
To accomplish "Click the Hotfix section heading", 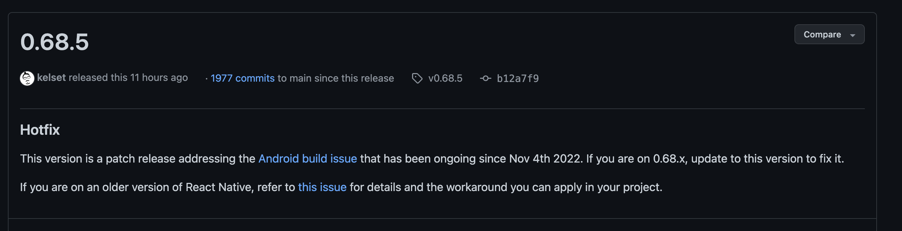I will (x=40, y=129).
